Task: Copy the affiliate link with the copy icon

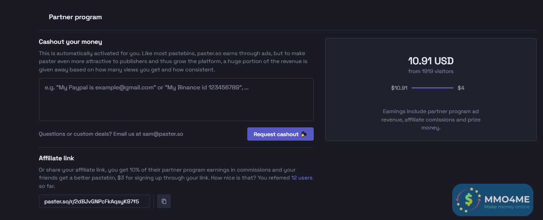Action: (164, 201)
